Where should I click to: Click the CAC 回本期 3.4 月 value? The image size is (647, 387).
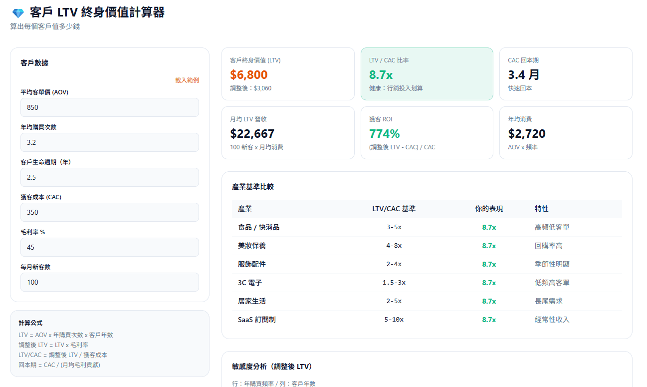point(524,75)
